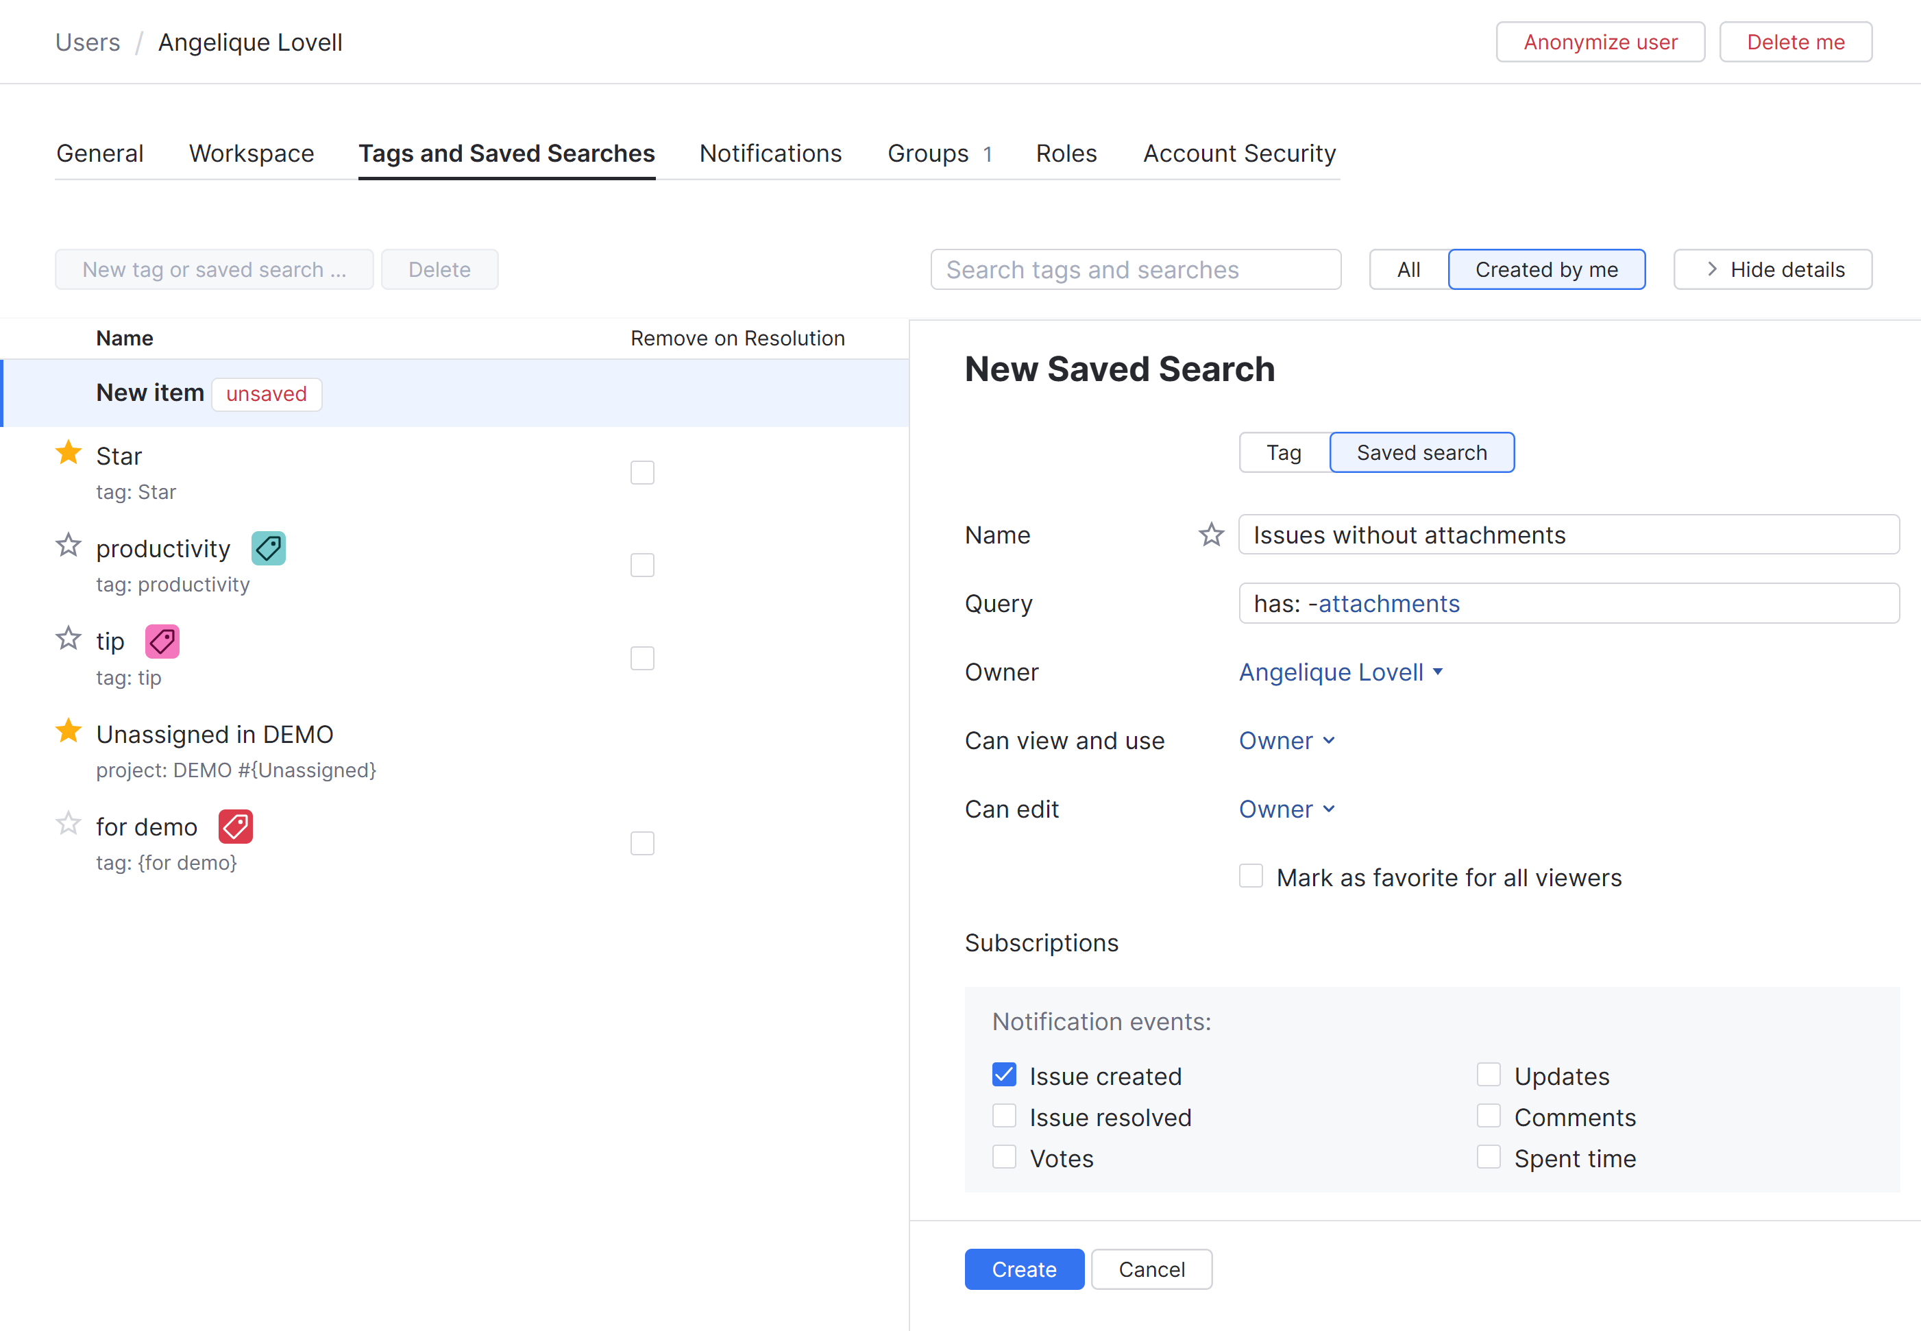Switch the type toggle to Tag

(1284, 452)
